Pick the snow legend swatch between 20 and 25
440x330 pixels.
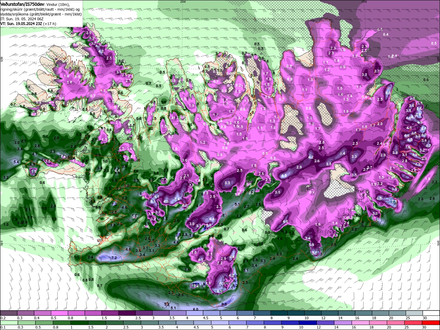(x=397, y=313)
